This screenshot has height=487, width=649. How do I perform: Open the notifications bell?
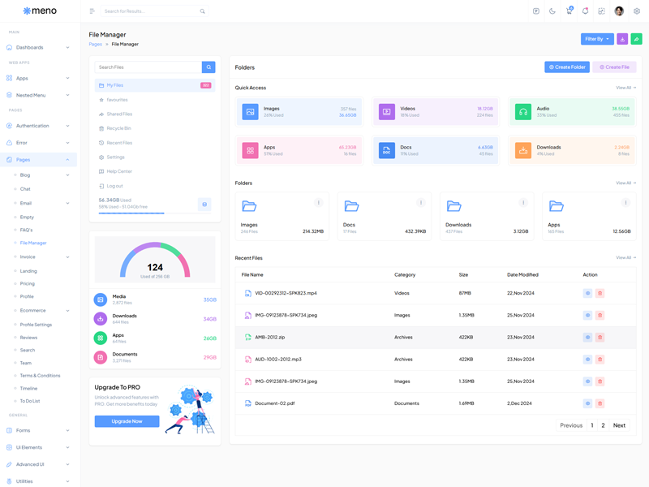click(x=585, y=11)
